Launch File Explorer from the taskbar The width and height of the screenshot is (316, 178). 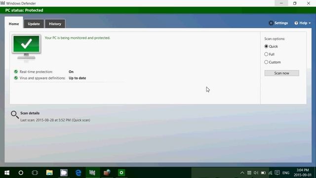49,173
